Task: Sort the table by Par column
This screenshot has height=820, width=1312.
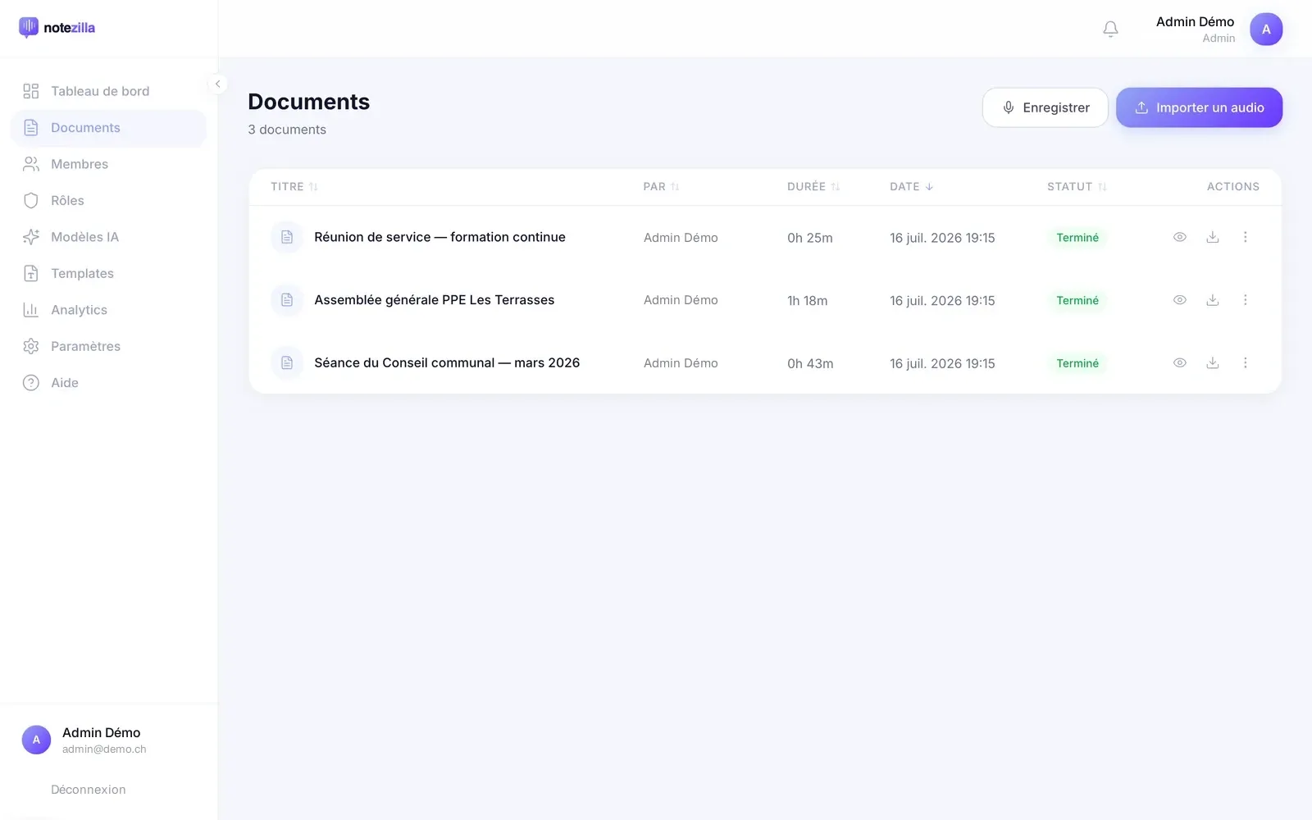Action: point(662,187)
